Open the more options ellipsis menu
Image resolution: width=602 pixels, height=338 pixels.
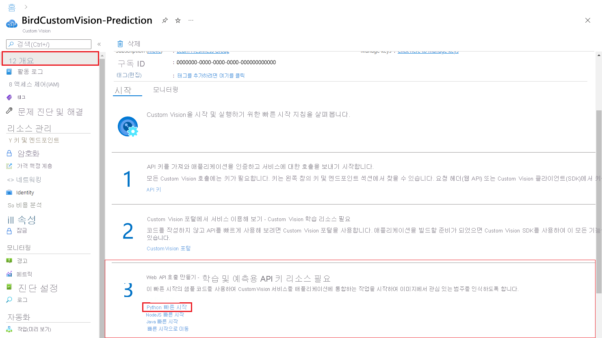[x=191, y=20]
